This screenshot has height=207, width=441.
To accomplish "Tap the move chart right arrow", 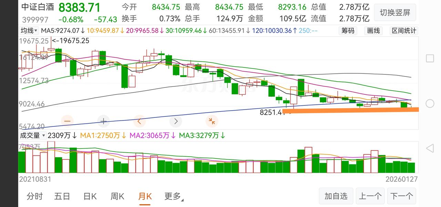I will (176, 121).
